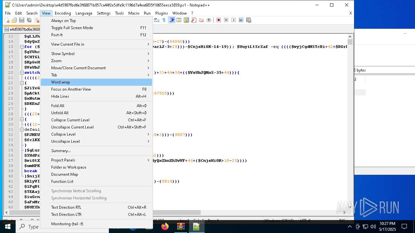Viewport: 415px width, 233px height.
Task: Click the Monitoring eye toolbar icon
Action: pos(209,20)
